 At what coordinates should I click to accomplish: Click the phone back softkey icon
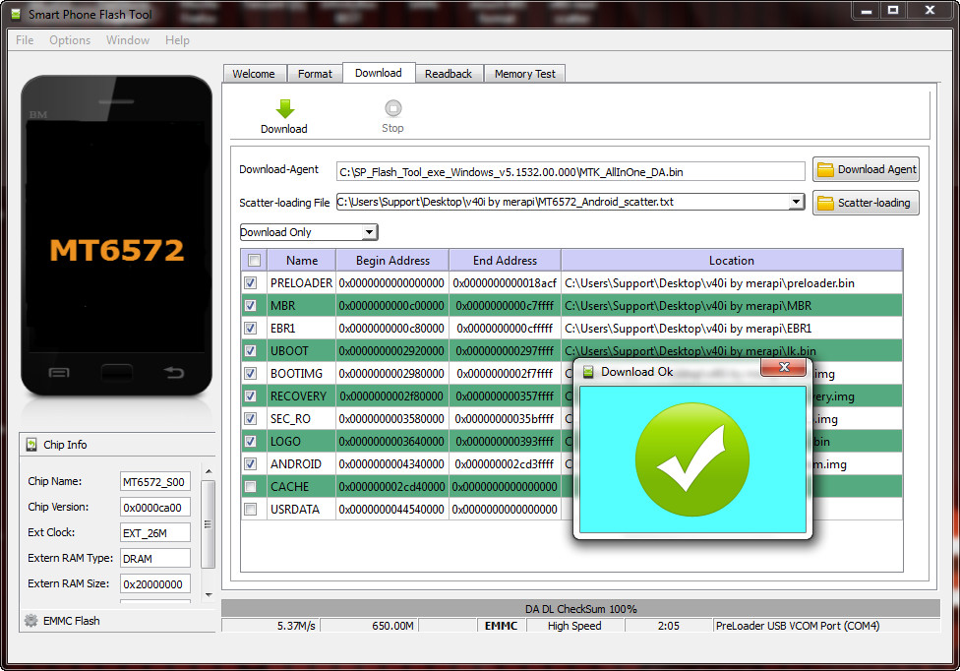[x=174, y=372]
